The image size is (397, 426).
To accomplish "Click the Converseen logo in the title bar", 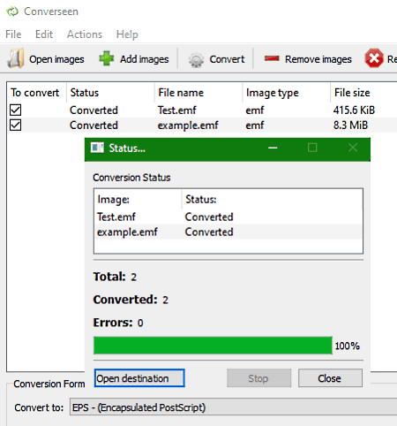I will 12,11.
